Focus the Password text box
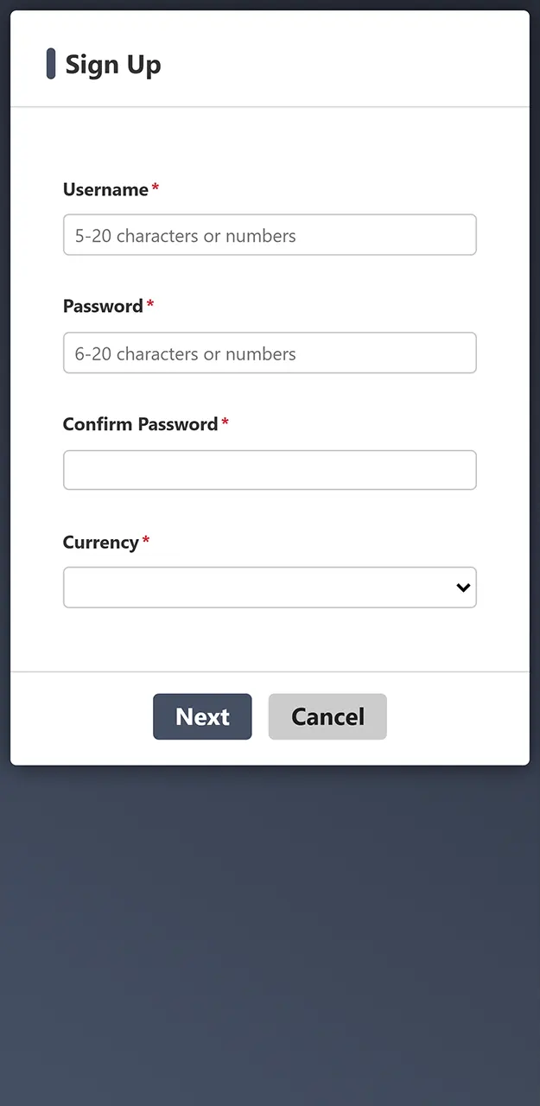540x1106 pixels. tap(270, 353)
